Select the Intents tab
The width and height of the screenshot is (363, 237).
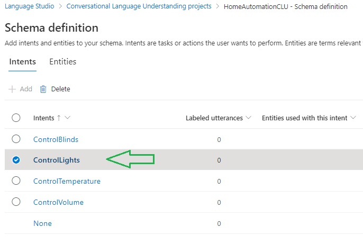(x=23, y=62)
